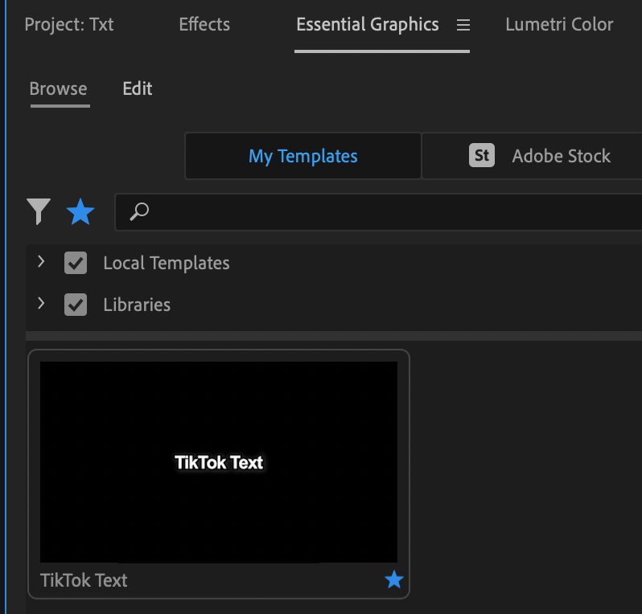Image resolution: width=642 pixels, height=614 pixels.
Task: Switch to the Effects panel tab
Action: tap(204, 24)
